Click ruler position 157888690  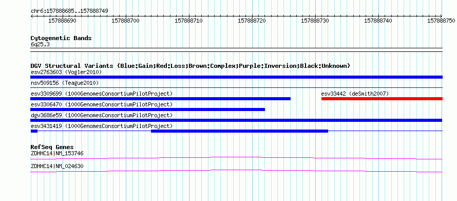(x=62, y=21)
